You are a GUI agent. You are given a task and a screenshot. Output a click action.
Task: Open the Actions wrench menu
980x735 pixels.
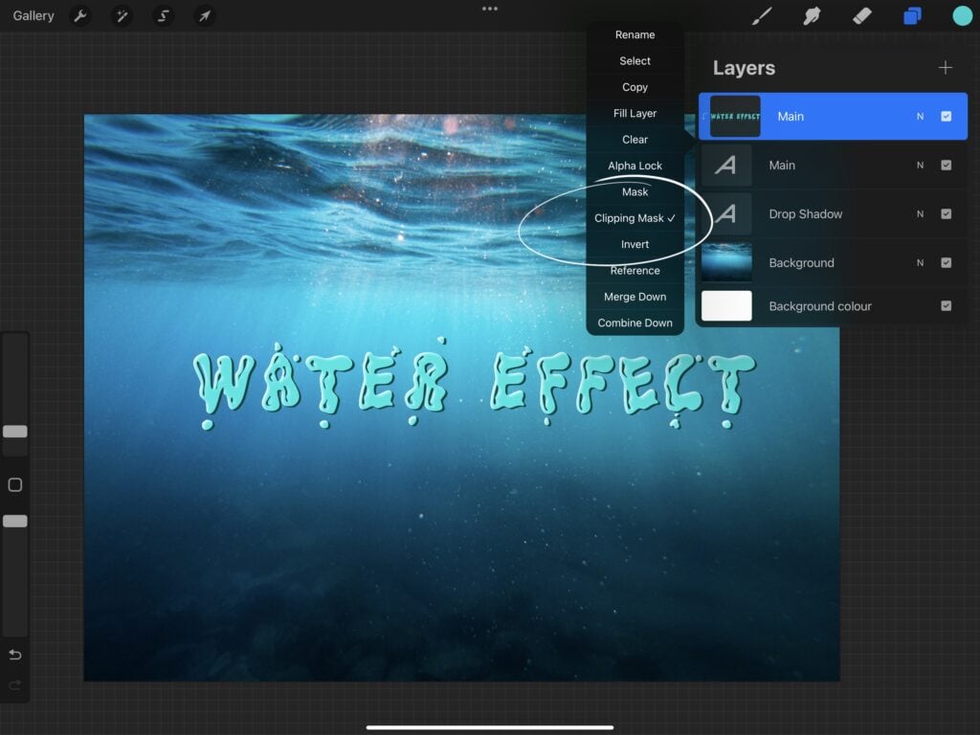pos(80,16)
